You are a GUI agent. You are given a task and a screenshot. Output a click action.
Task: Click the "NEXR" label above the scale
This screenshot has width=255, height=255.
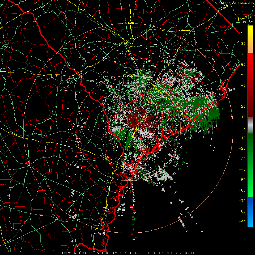(249, 17)
